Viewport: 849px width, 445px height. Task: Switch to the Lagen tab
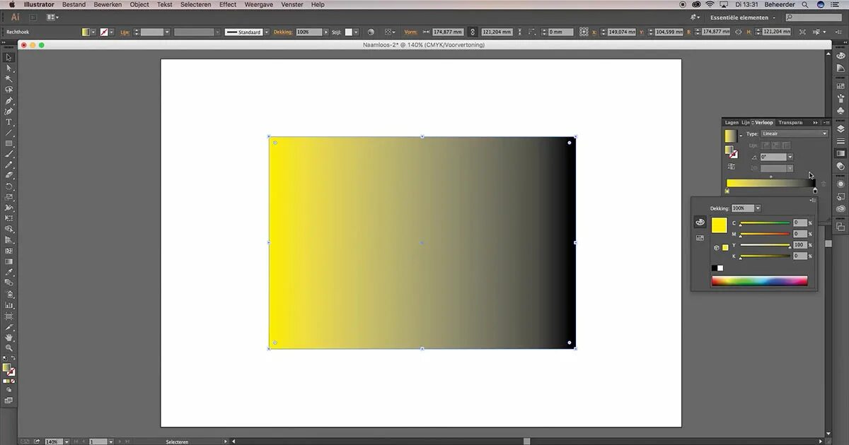[x=732, y=122]
